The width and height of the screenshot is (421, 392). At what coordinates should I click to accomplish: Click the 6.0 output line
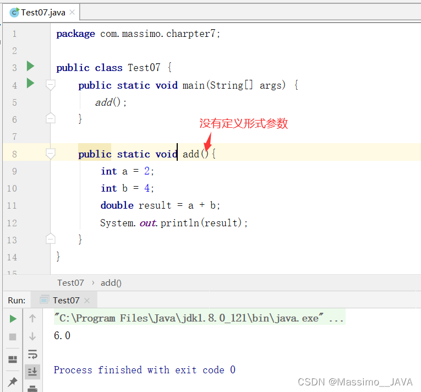pos(62,335)
